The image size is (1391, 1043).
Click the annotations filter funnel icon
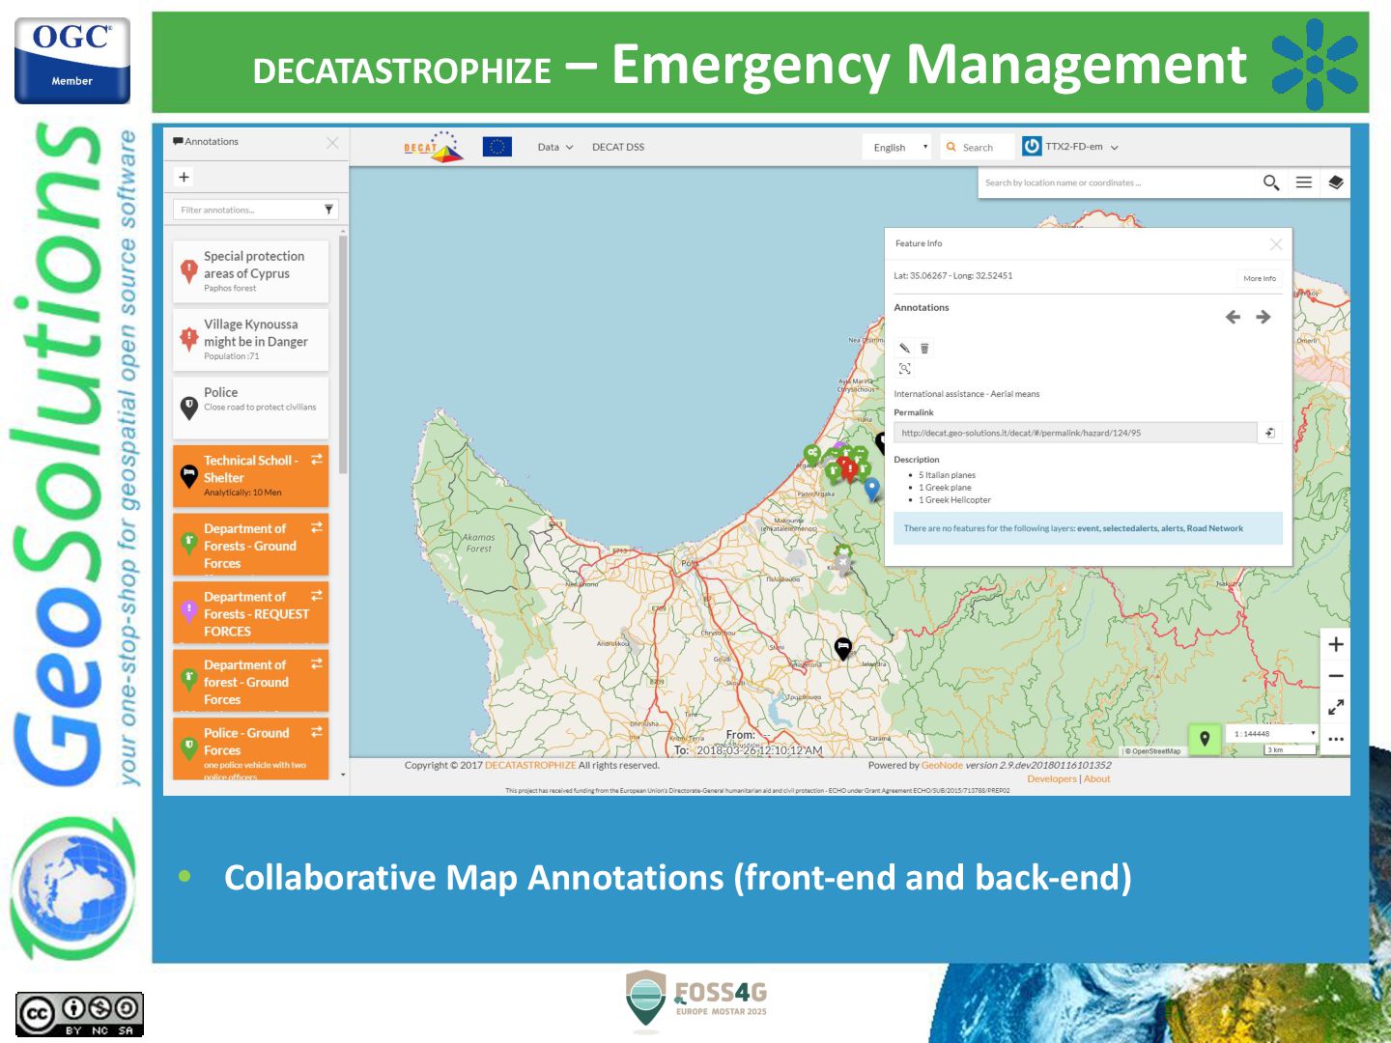328,210
